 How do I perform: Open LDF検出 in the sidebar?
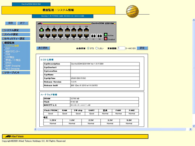10,57
